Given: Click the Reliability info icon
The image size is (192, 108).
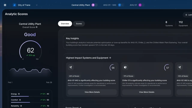Looking at the screenshot, I should coord(21,106).
